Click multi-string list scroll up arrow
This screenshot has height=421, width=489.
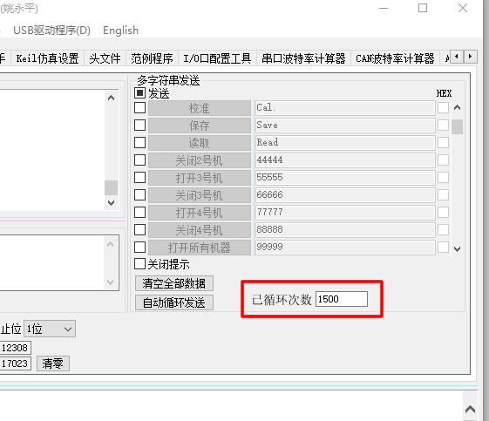pos(458,107)
